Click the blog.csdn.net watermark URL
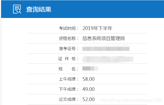164x105 pixels. click(x=131, y=100)
